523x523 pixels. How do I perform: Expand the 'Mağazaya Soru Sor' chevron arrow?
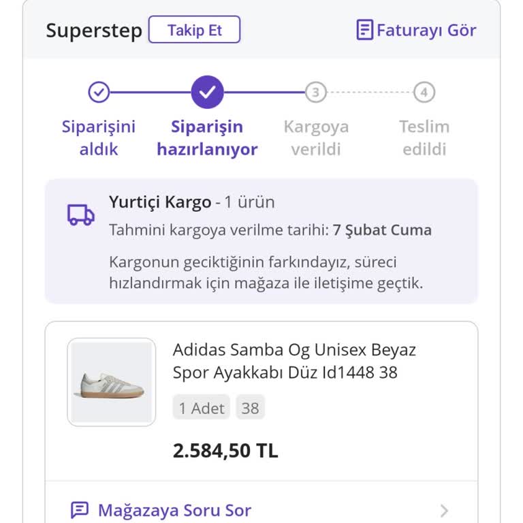444,510
